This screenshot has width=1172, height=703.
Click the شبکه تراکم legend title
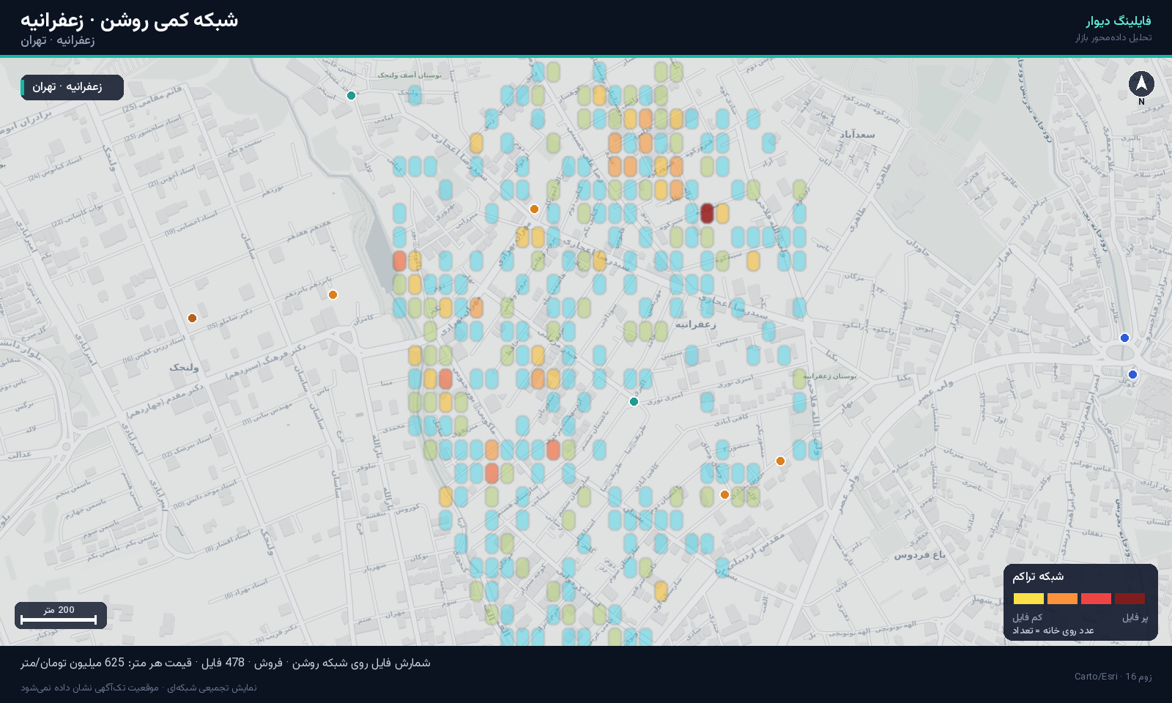1038,576
